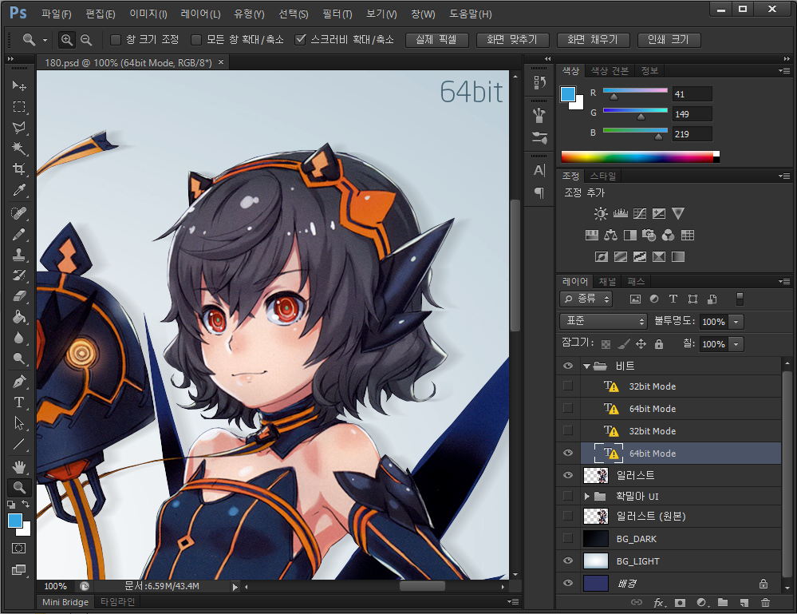Viewport: 797px width, 614px height.
Task: Click the 인쇄 크기 button
Action: [669, 40]
